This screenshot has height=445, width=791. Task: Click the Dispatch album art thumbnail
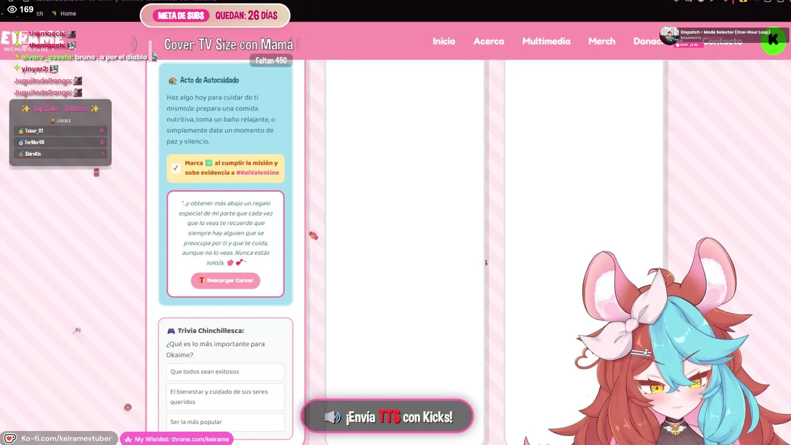pyautogui.click(x=669, y=35)
